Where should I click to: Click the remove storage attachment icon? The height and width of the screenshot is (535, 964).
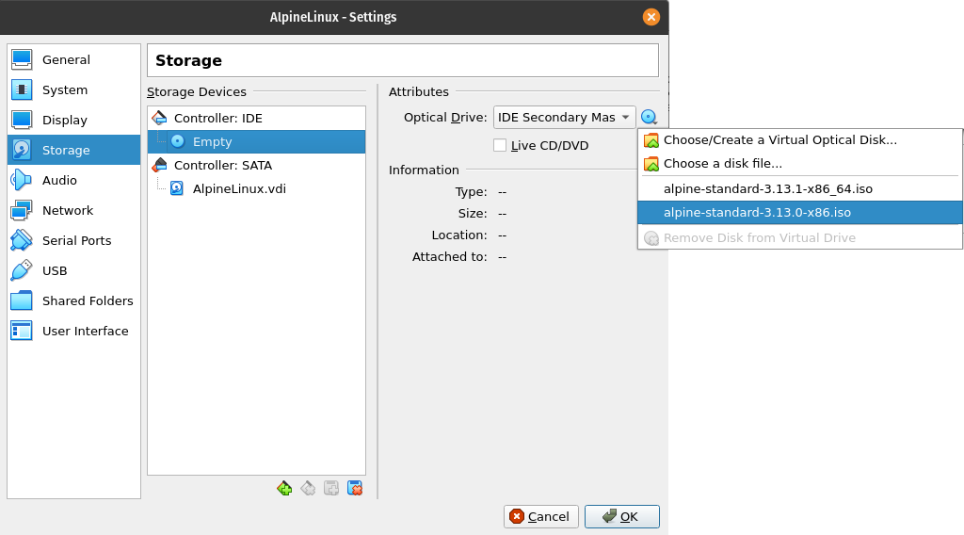point(355,488)
